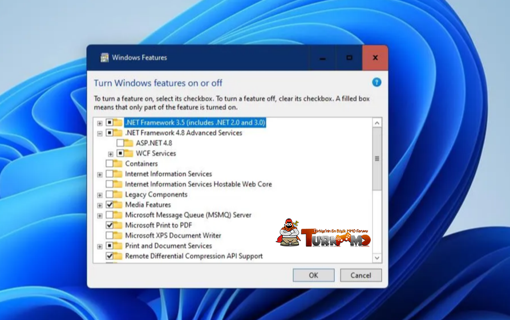Select 'Internet Information Services' label
Viewport: 510px width, 320px height.
[x=168, y=173]
